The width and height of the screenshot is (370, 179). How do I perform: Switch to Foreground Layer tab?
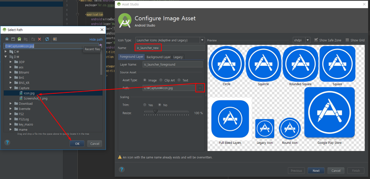[131, 57]
